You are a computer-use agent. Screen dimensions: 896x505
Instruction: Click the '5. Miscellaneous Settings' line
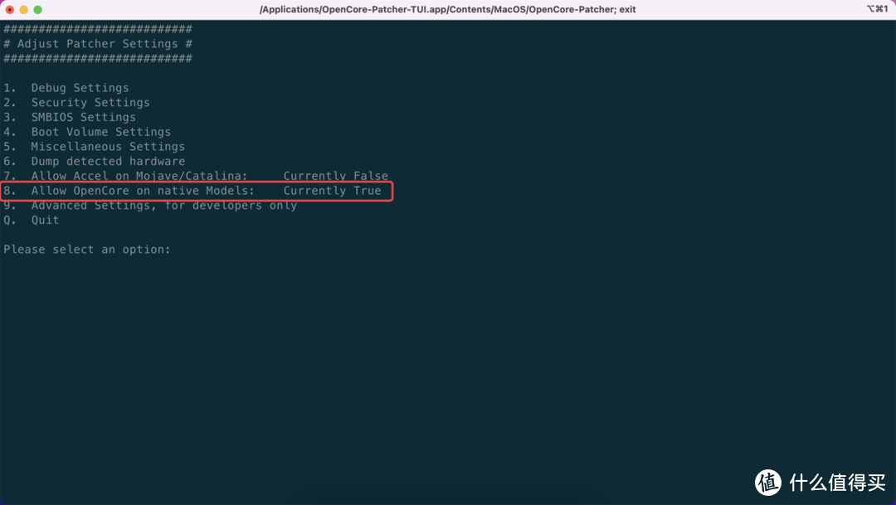point(95,147)
